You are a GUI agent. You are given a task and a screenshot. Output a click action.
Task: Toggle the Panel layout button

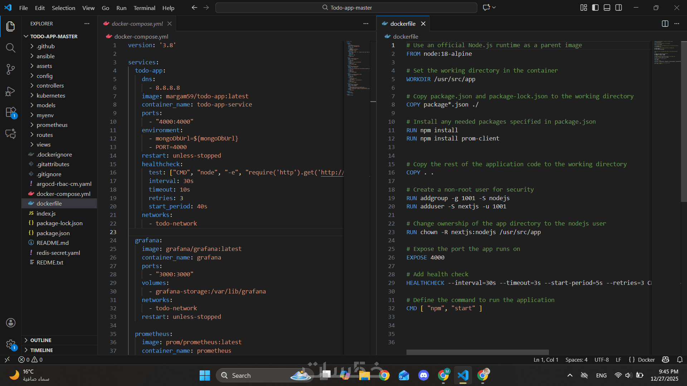tap(607, 8)
